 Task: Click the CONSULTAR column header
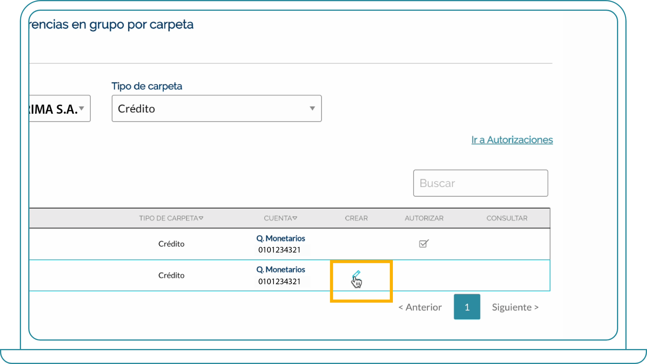[x=507, y=218]
